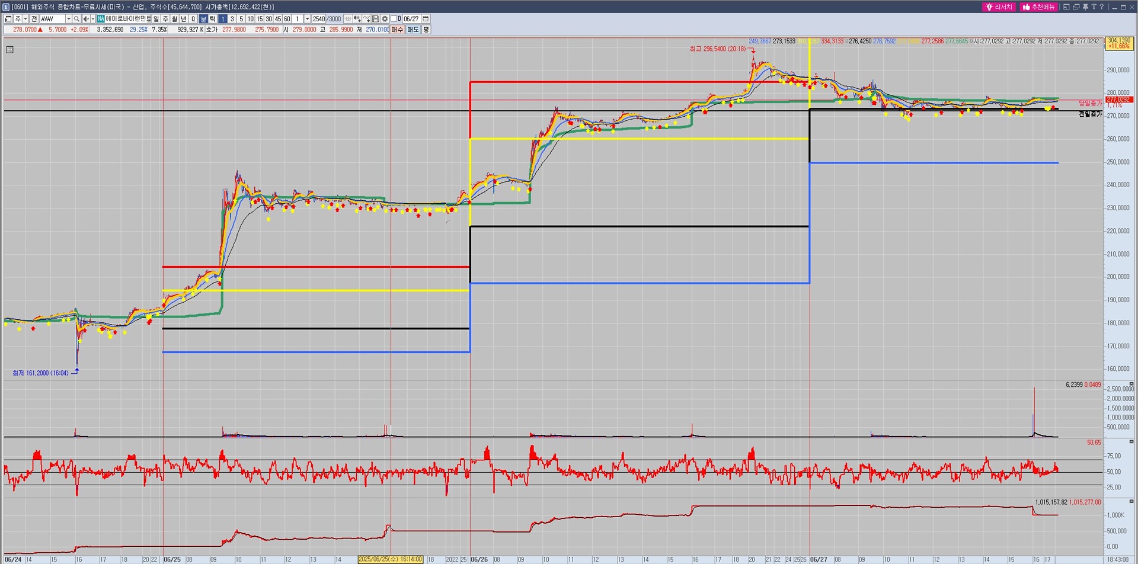
Task: Click the add indicator candlestick icon
Action: tap(357, 19)
